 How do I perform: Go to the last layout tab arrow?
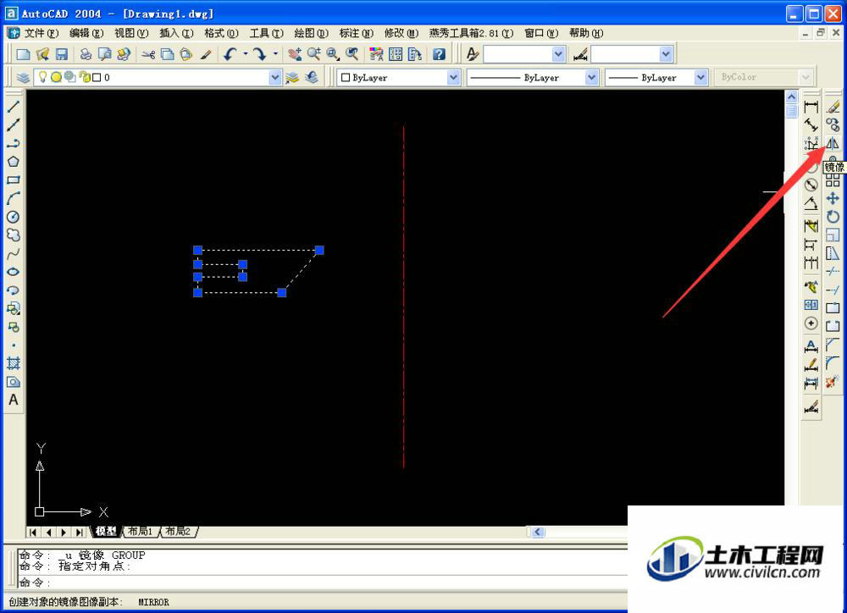pos(79,532)
